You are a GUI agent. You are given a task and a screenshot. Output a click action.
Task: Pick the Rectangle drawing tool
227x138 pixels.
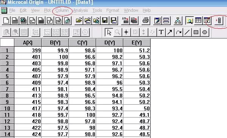click(x=196, y=32)
